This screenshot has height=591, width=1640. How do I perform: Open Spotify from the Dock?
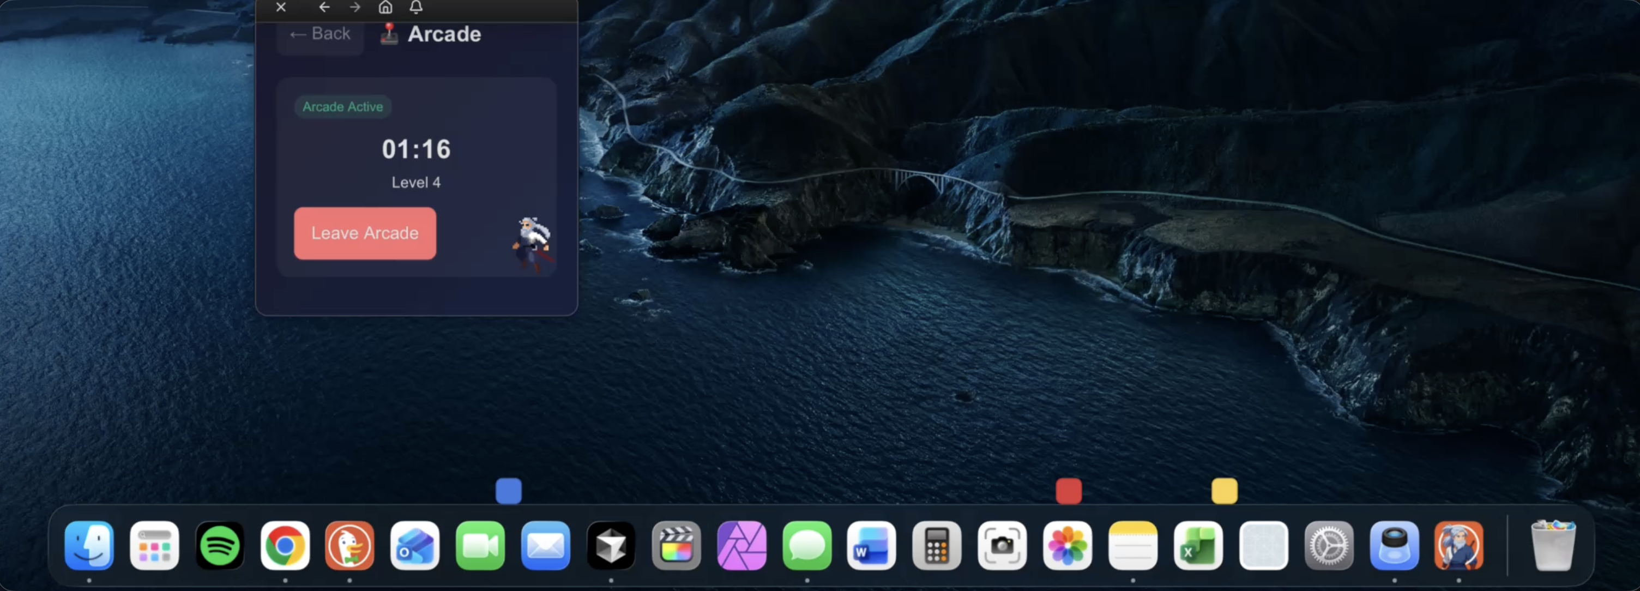220,546
